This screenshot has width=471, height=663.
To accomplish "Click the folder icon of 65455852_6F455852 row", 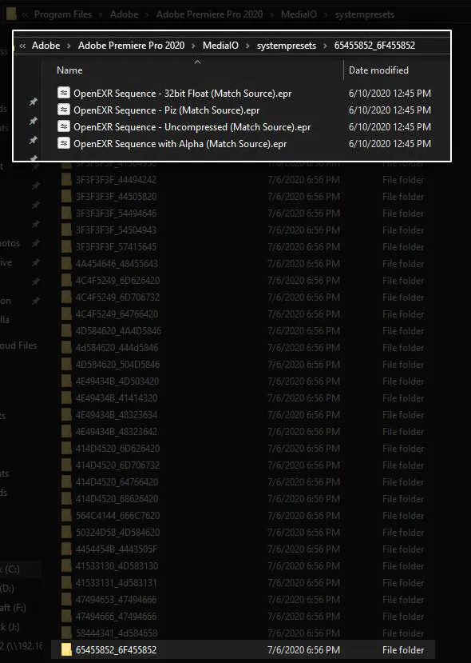I will (x=66, y=649).
